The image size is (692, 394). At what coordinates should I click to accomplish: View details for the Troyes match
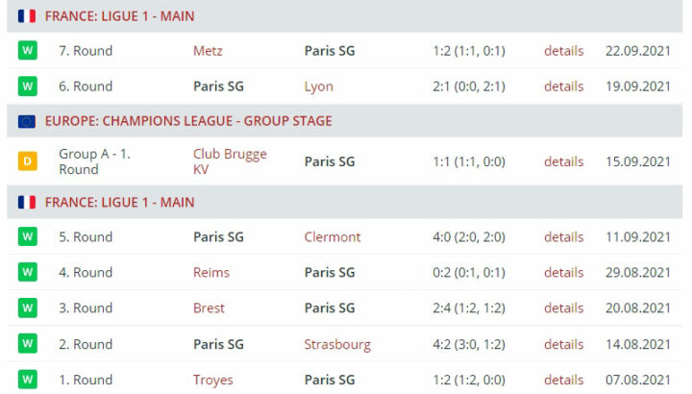coord(563,380)
